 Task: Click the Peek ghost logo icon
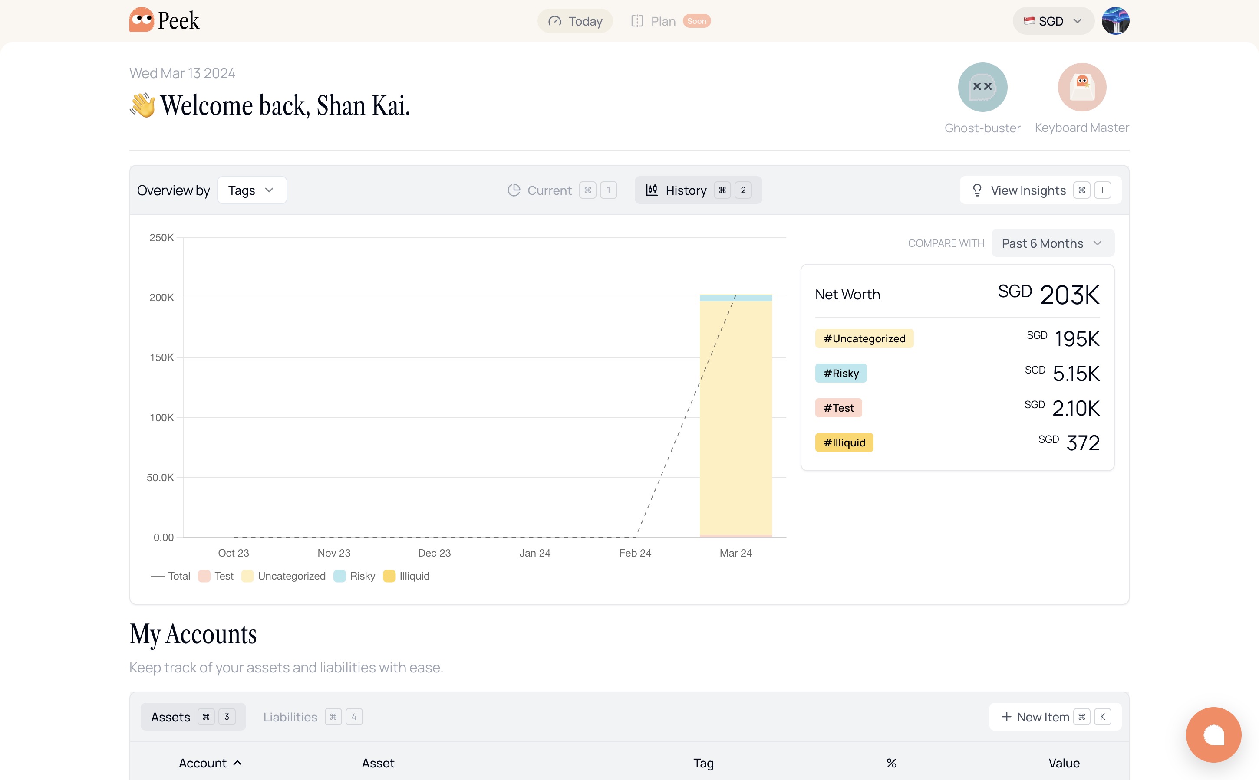142,20
